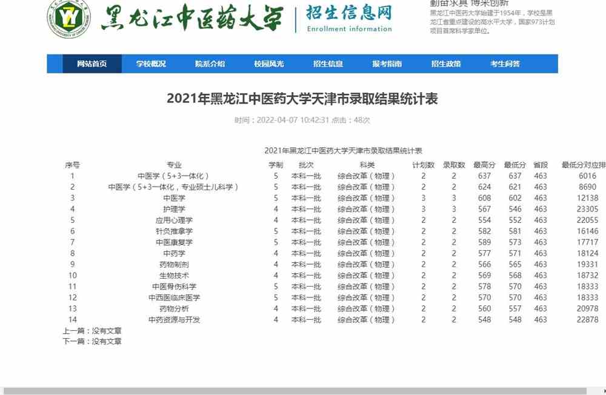This screenshot has width=606, height=395.
Task: Click highest score 624 in row 2
Action: [485, 187]
